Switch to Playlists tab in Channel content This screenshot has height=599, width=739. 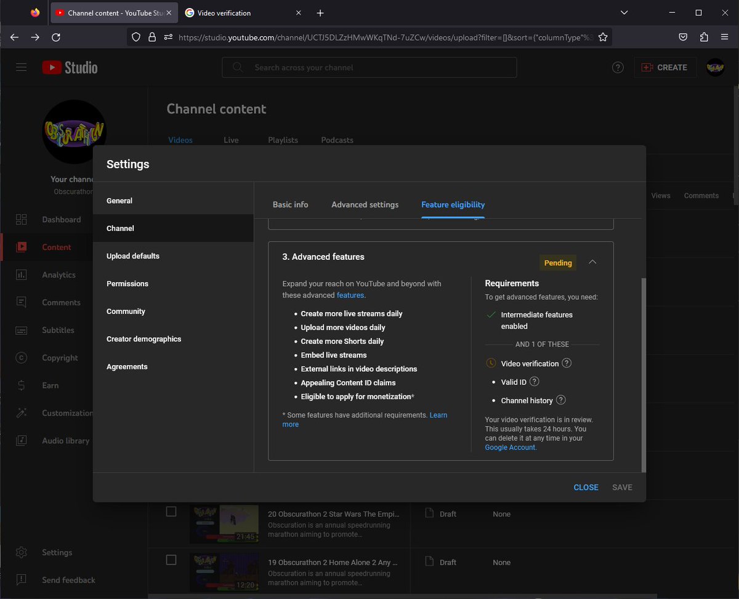[283, 140]
